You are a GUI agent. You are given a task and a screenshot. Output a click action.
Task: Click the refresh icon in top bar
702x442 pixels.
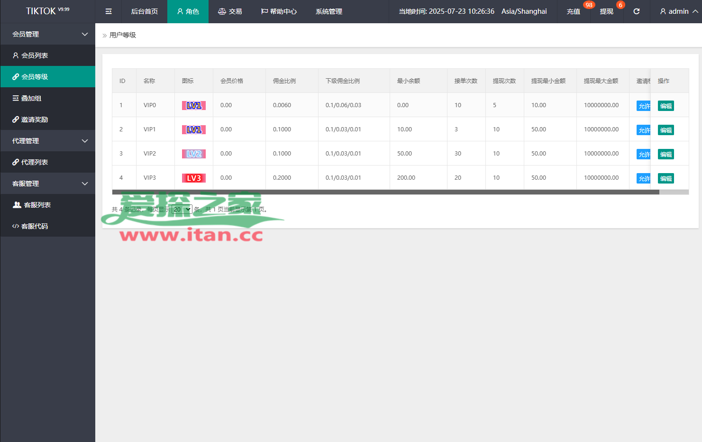(x=636, y=11)
